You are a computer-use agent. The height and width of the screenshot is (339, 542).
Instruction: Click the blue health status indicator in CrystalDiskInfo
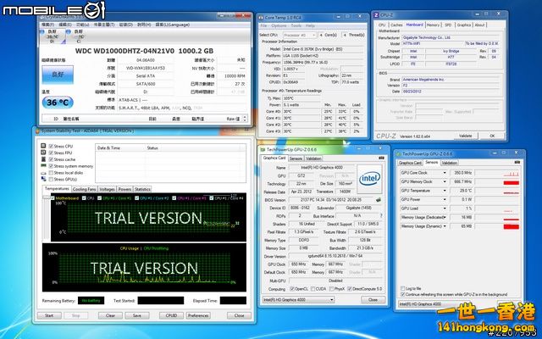tap(58, 74)
